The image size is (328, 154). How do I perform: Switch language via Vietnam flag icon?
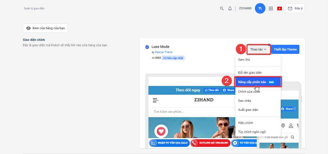click(280, 9)
